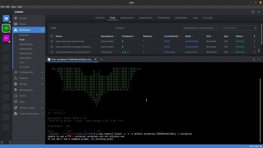This screenshot has width=263, height=148.
Task: Select the green AU cluster icon
Action: (x=6, y=28)
